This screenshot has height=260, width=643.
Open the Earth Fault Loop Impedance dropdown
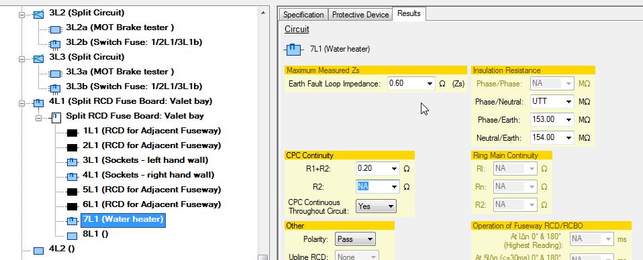(430, 84)
